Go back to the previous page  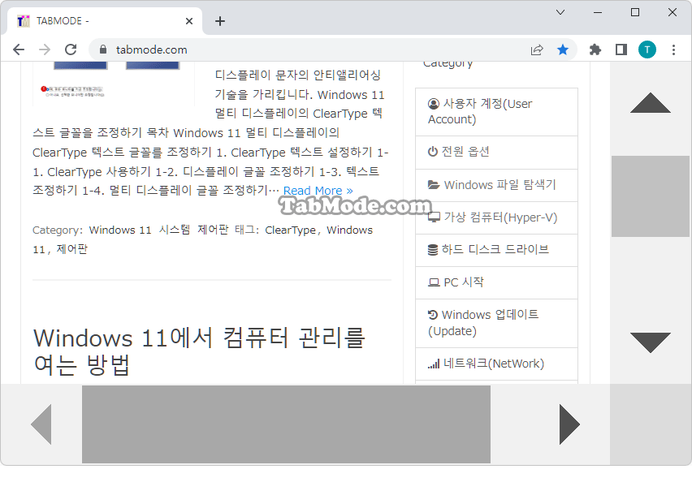pyautogui.click(x=19, y=49)
